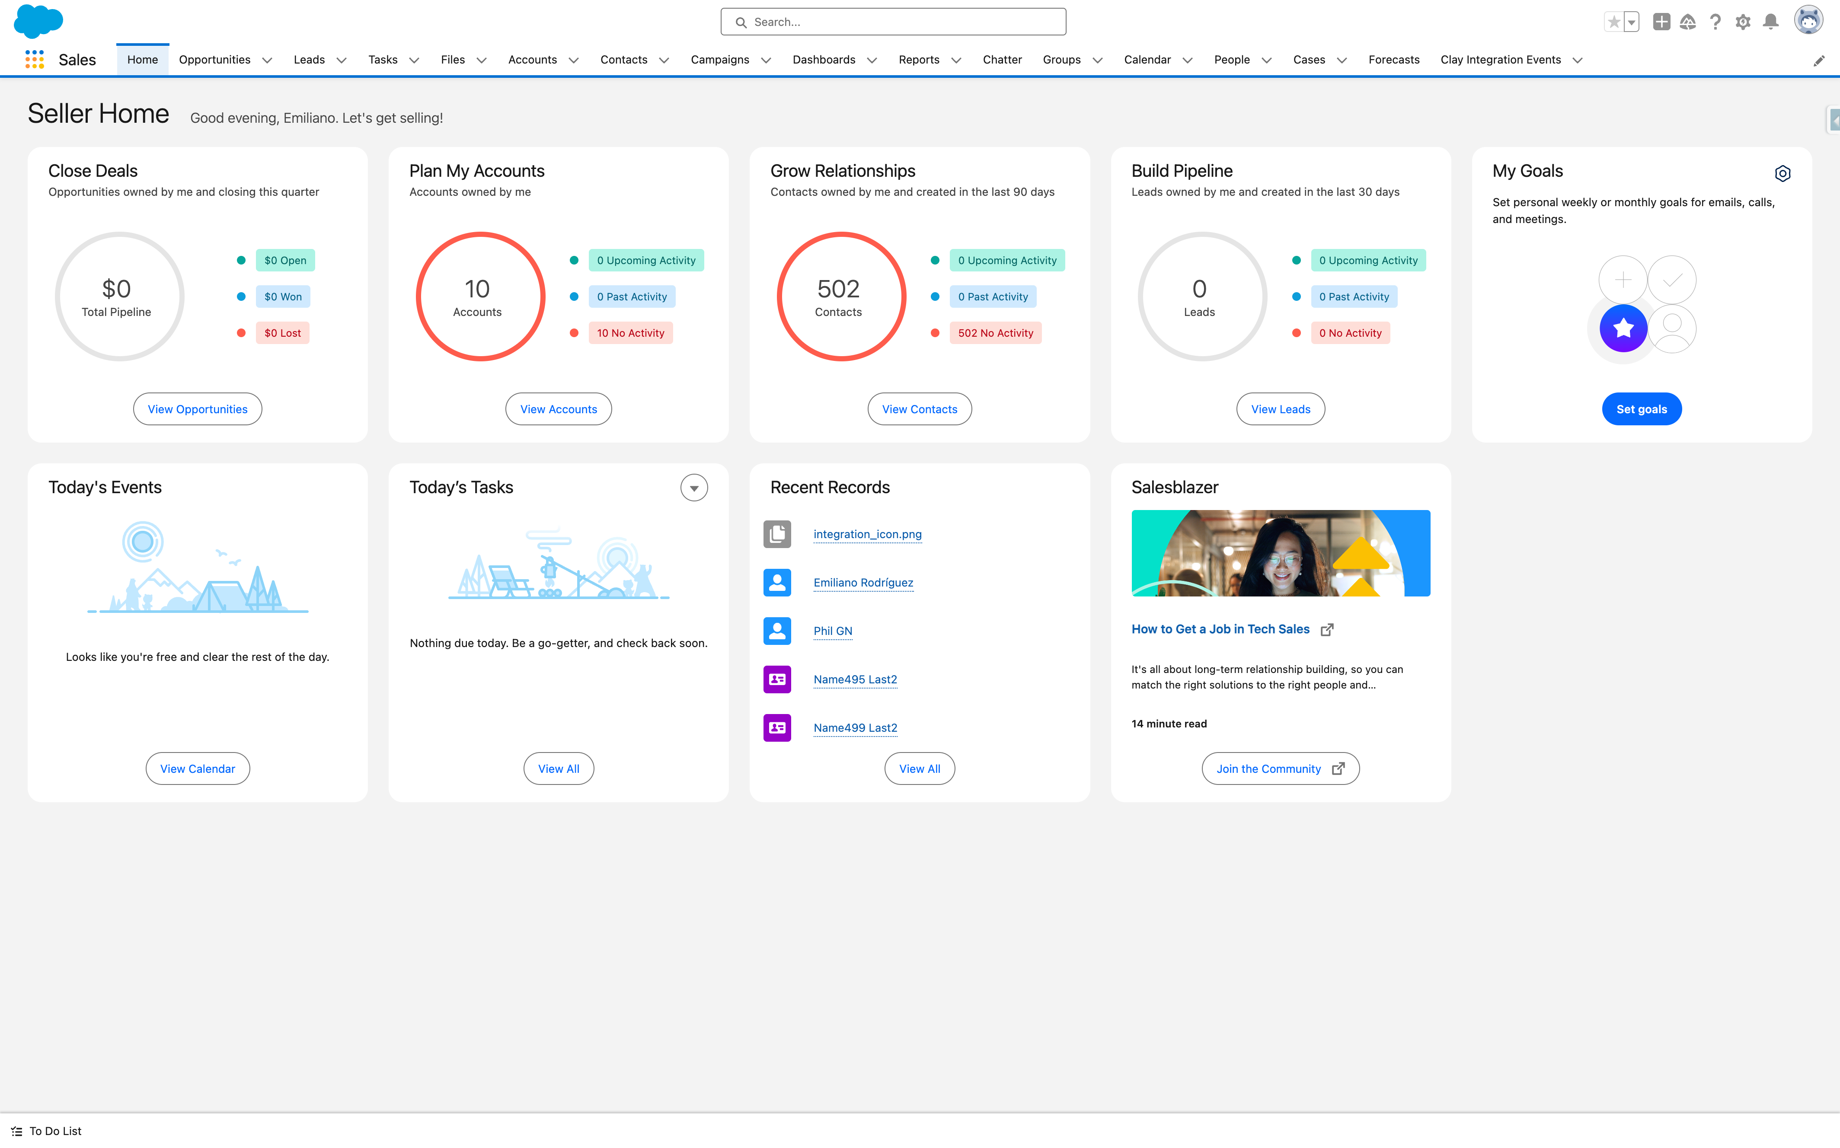1840x1148 pixels.
Task: Expand the Tasks tab dropdown chevron
Action: [x=415, y=61]
